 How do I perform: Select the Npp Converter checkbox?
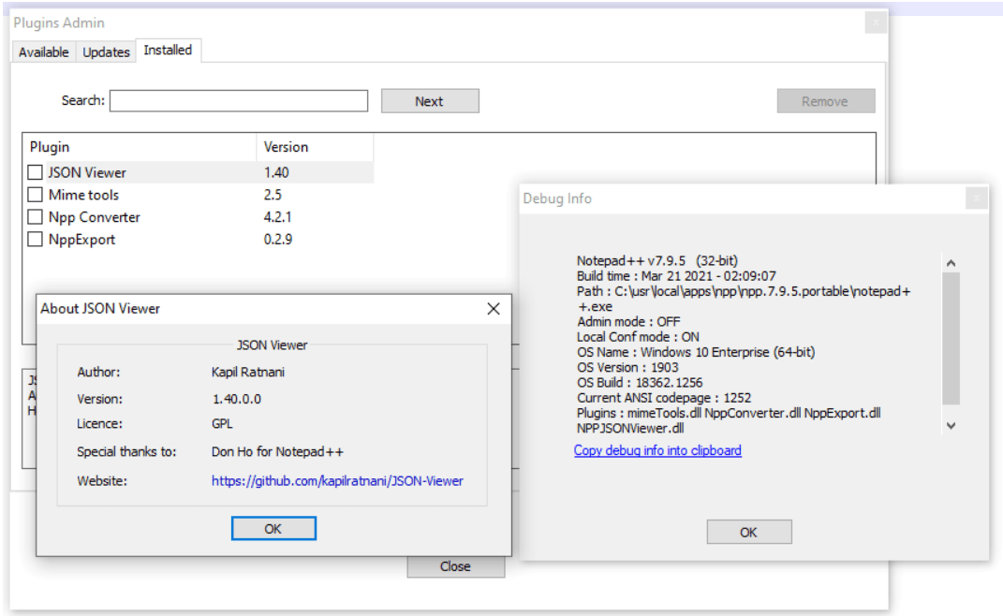coord(35,217)
